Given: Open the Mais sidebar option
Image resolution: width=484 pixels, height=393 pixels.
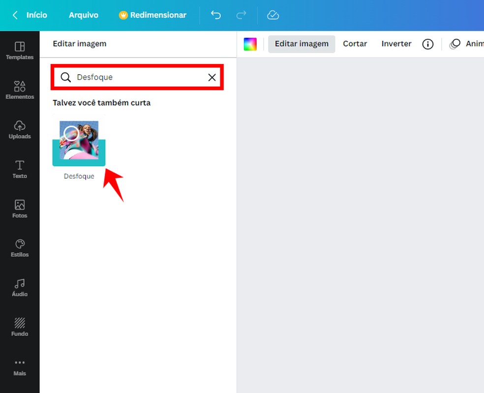Looking at the screenshot, I should 20,367.
